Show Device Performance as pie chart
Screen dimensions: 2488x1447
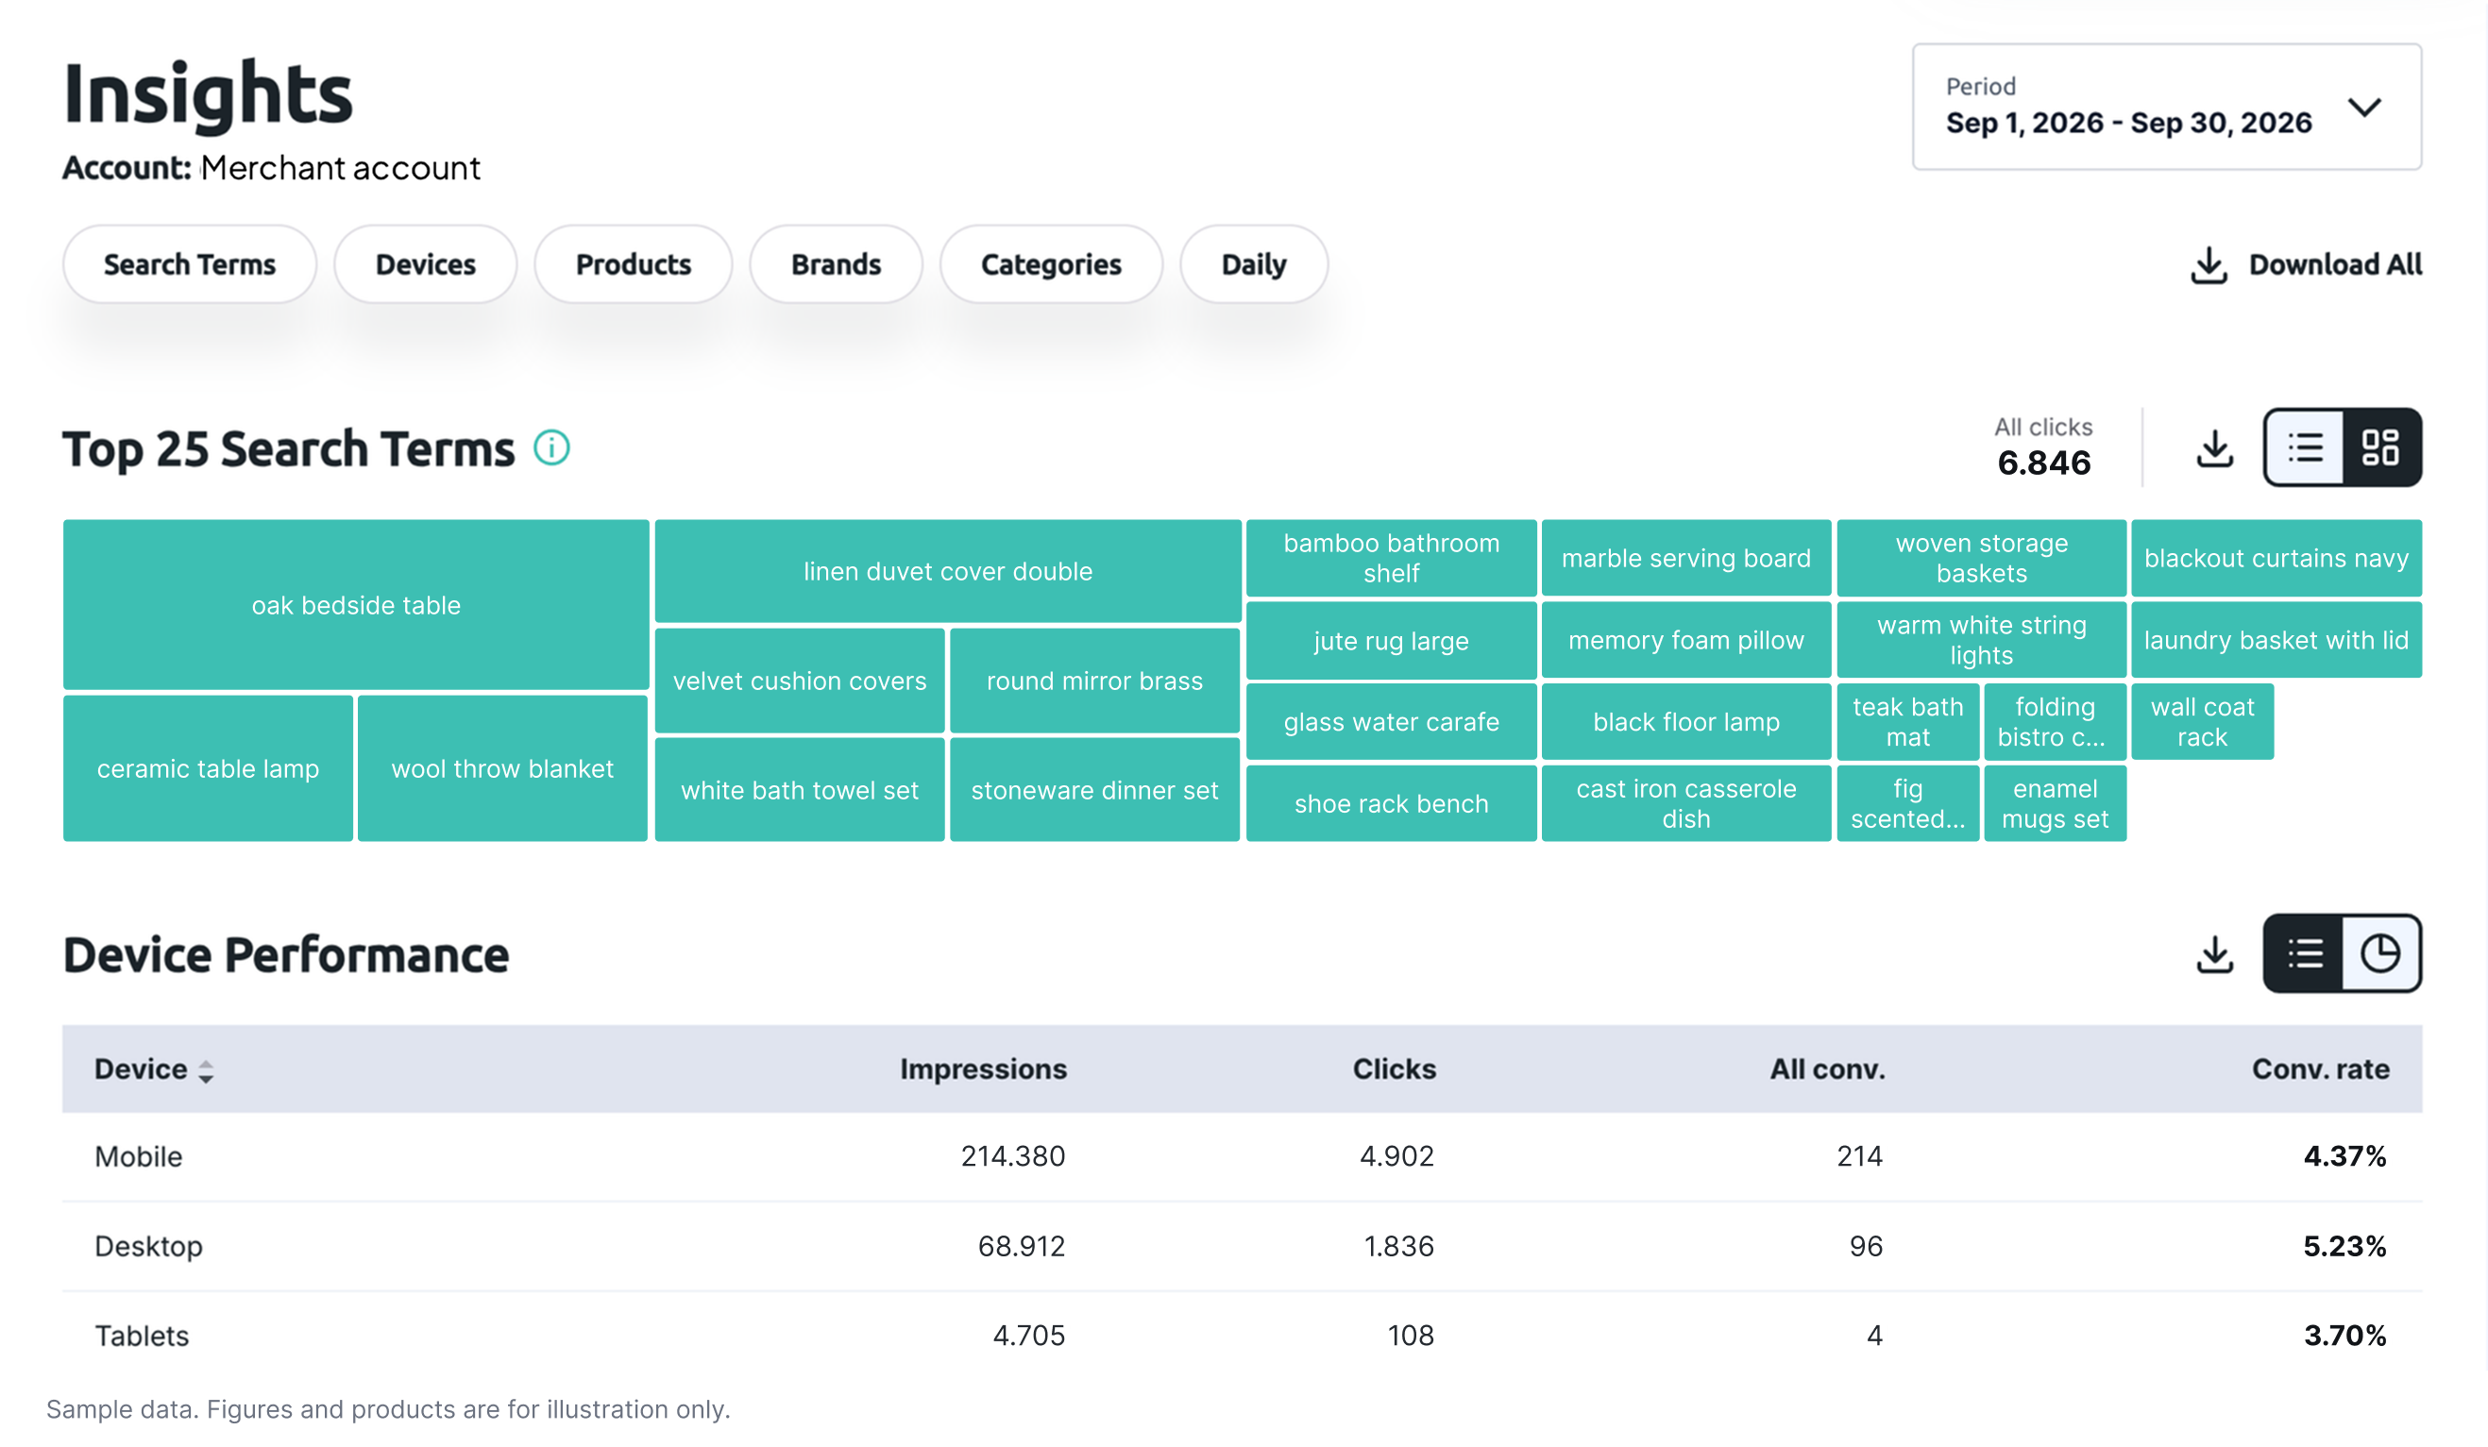click(2380, 953)
